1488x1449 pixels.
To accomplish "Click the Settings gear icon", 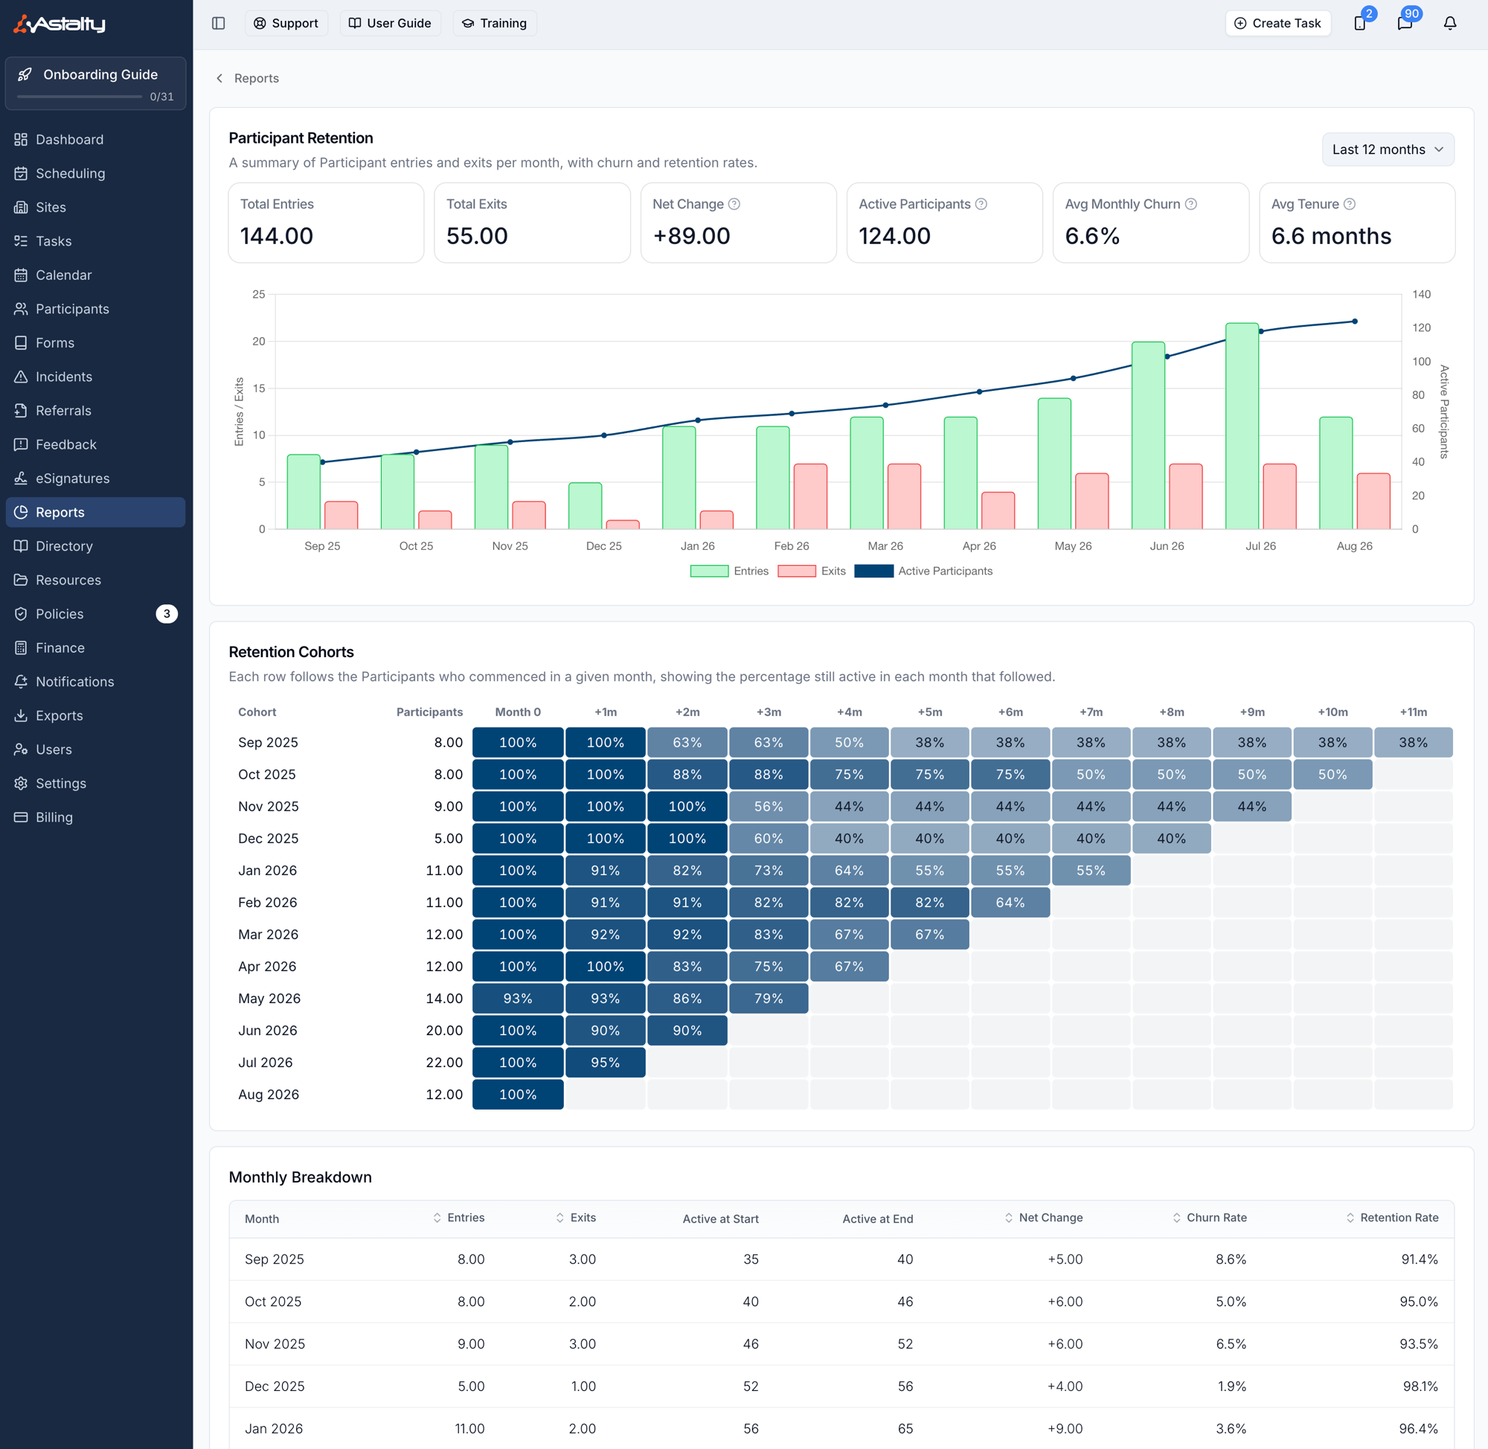I will (x=21, y=783).
